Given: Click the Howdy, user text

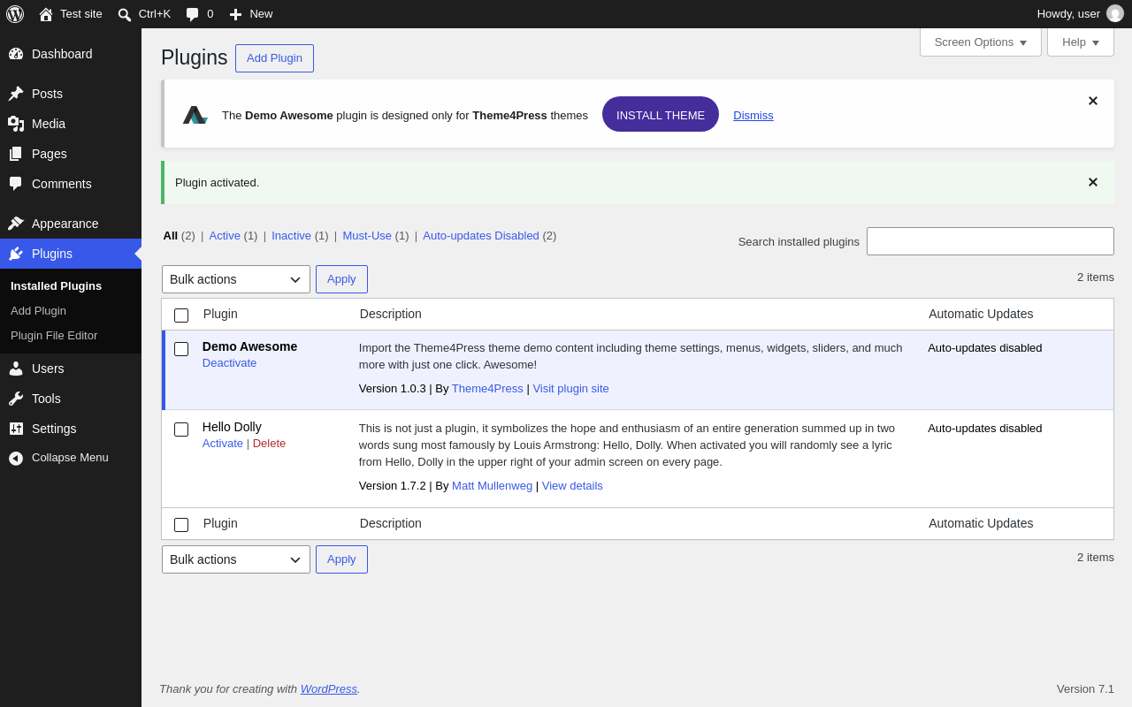Looking at the screenshot, I should (x=1068, y=14).
